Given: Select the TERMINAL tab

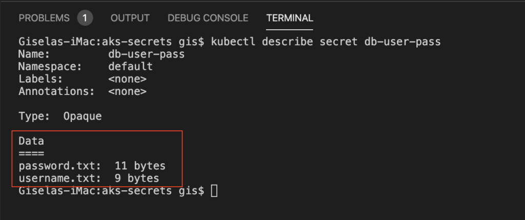Looking at the screenshot, I should pyautogui.click(x=290, y=18).
